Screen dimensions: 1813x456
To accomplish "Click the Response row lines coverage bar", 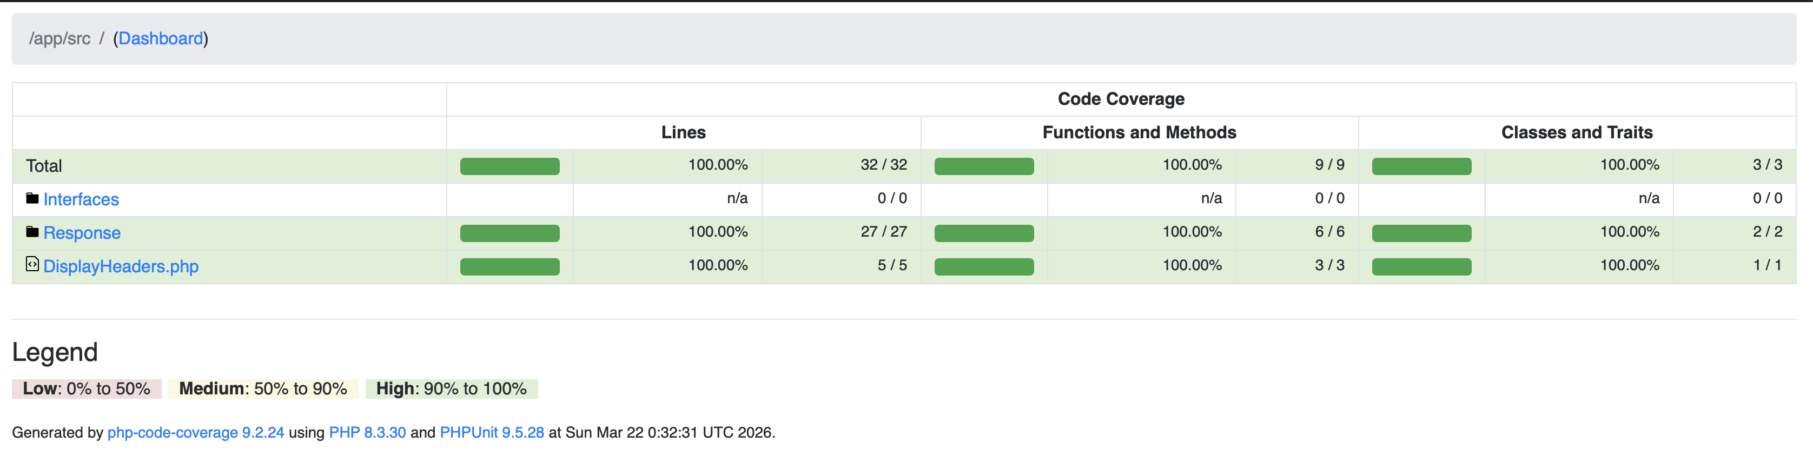I will click(x=510, y=233).
